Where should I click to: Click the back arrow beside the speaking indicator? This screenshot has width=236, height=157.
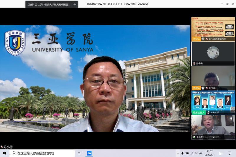[x=75, y=4]
